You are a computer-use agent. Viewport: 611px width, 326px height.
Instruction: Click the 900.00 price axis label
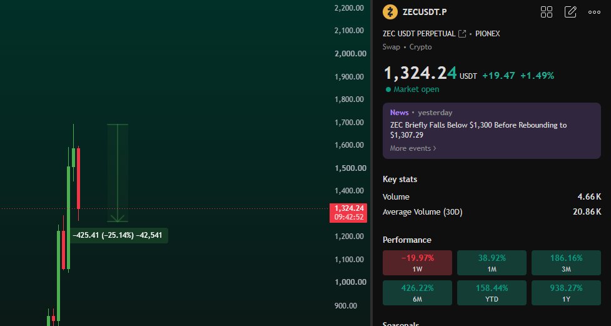coord(346,306)
